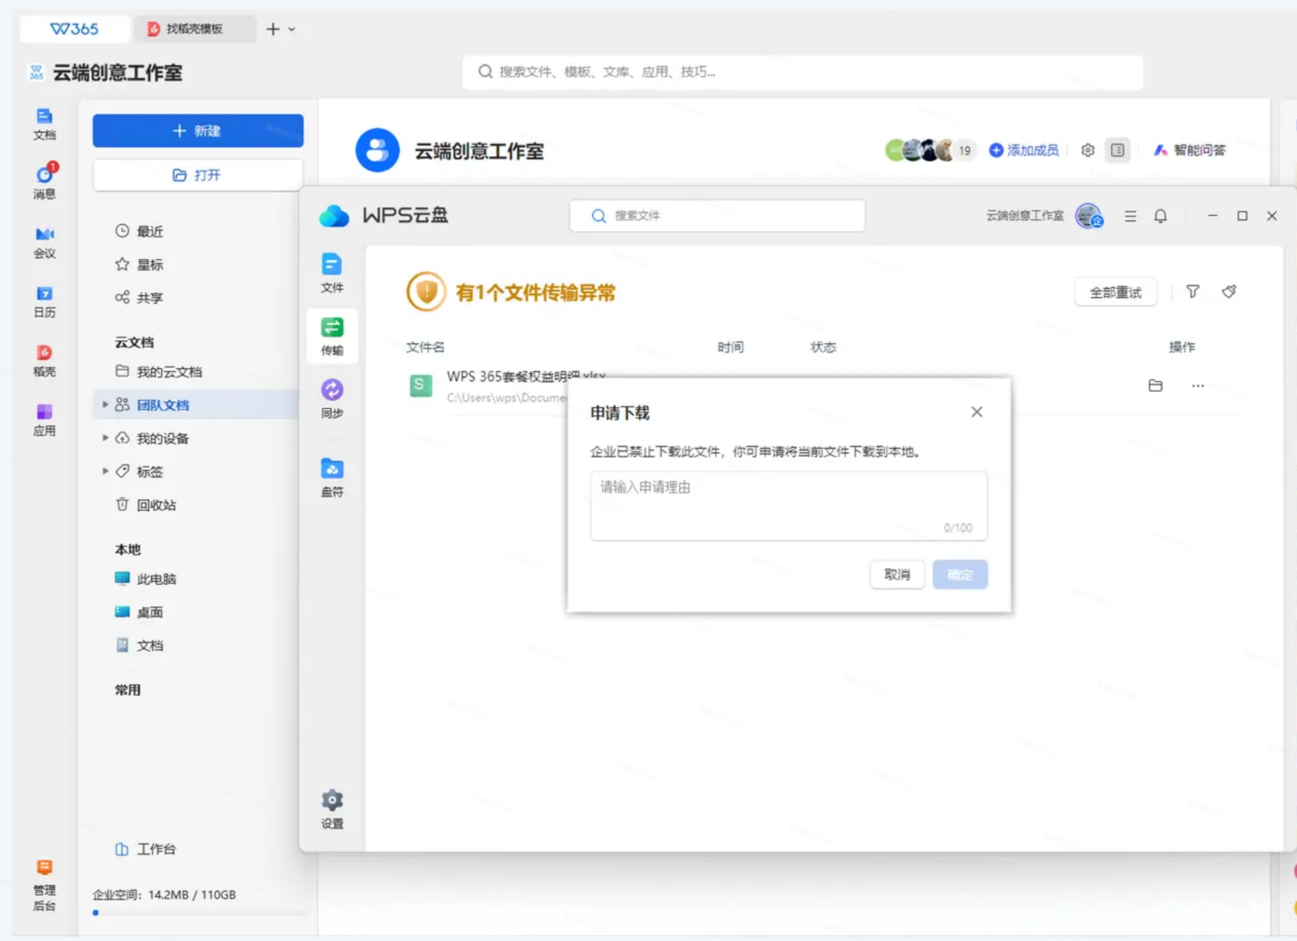Select 星标 in the navigation list
Image resolution: width=1297 pixels, height=941 pixels.
click(x=139, y=264)
